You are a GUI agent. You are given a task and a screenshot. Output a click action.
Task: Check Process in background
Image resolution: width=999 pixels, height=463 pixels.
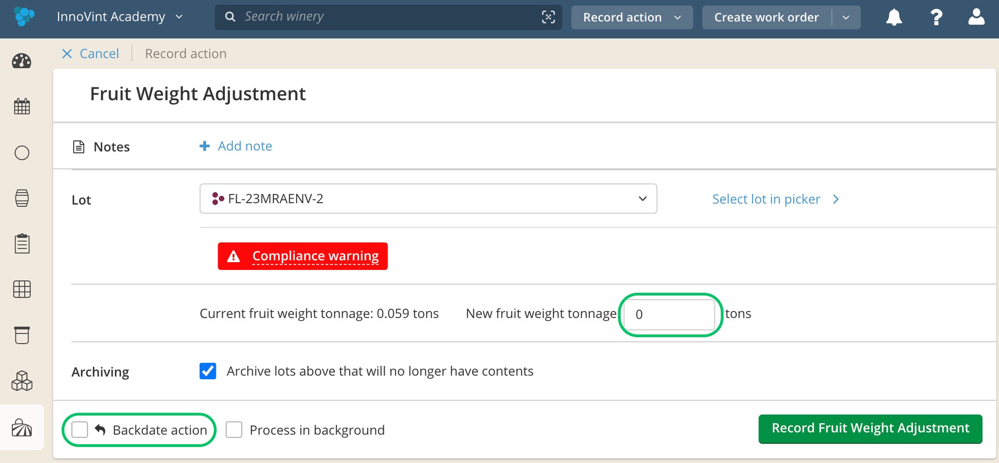tap(234, 429)
